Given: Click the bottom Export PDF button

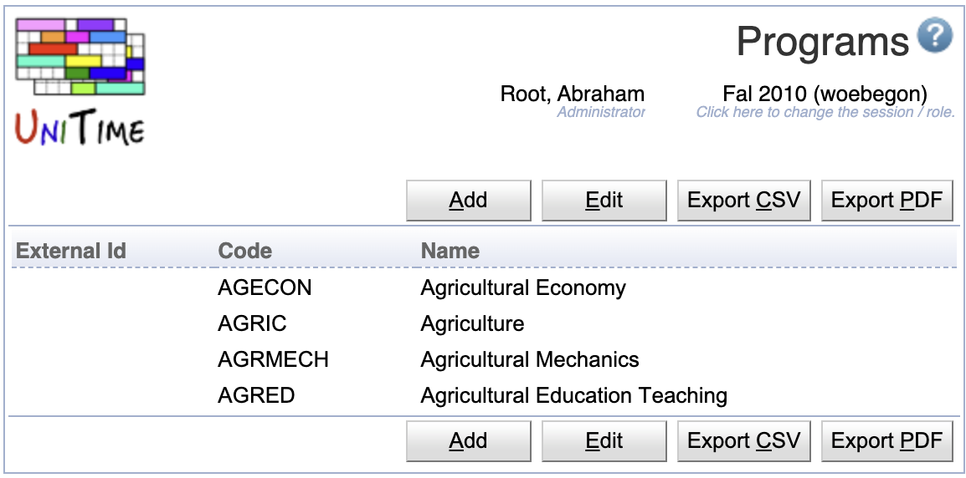Looking at the screenshot, I should click(x=887, y=441).
